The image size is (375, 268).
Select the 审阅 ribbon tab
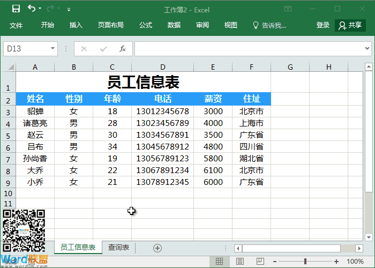(x=202, y=25)
